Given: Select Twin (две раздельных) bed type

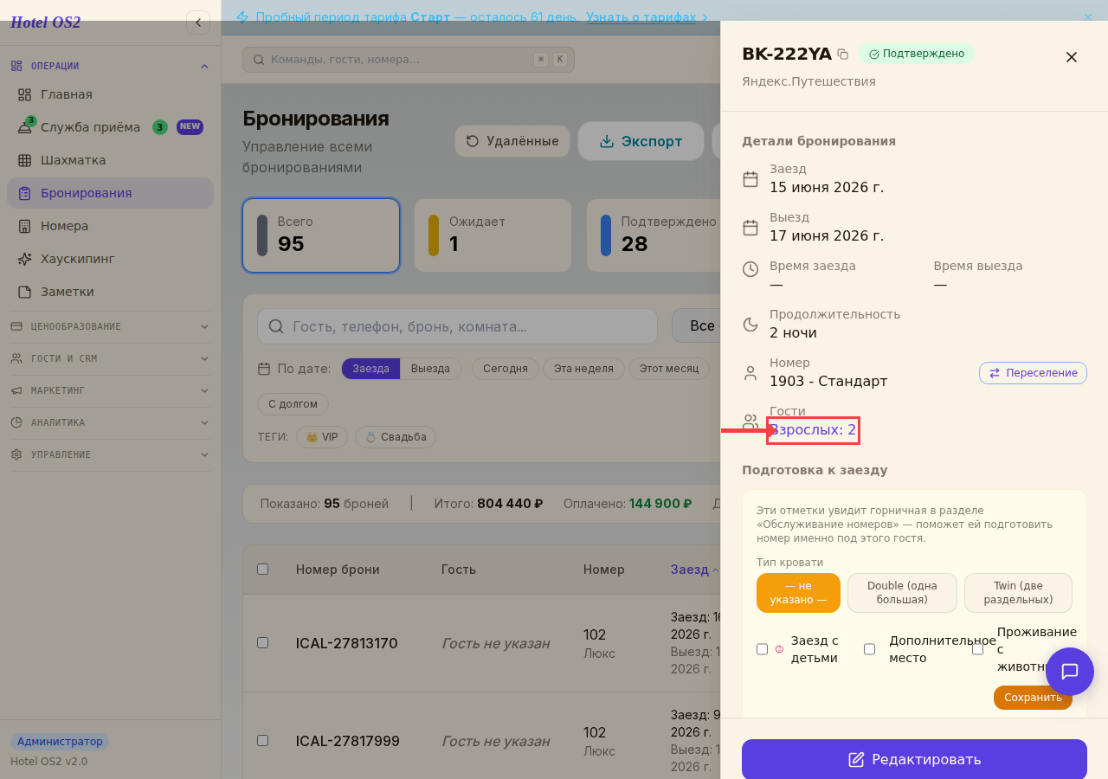Looking at the screenshot, I should point(1018,593).
